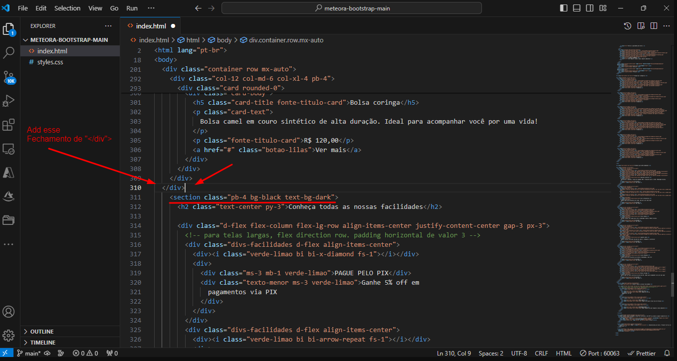This screenshot has width=677, height=361.
Task: Open Explorer views and more actions
Action: [x=108, y=26]
